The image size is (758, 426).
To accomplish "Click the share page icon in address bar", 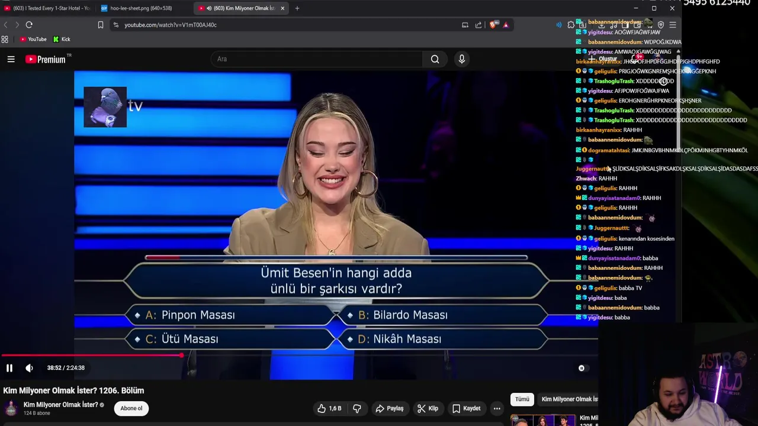I will (478, 25).
